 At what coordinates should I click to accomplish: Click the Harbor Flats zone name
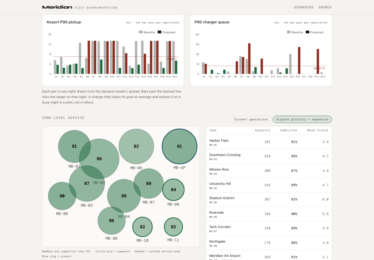click(219, 141)
